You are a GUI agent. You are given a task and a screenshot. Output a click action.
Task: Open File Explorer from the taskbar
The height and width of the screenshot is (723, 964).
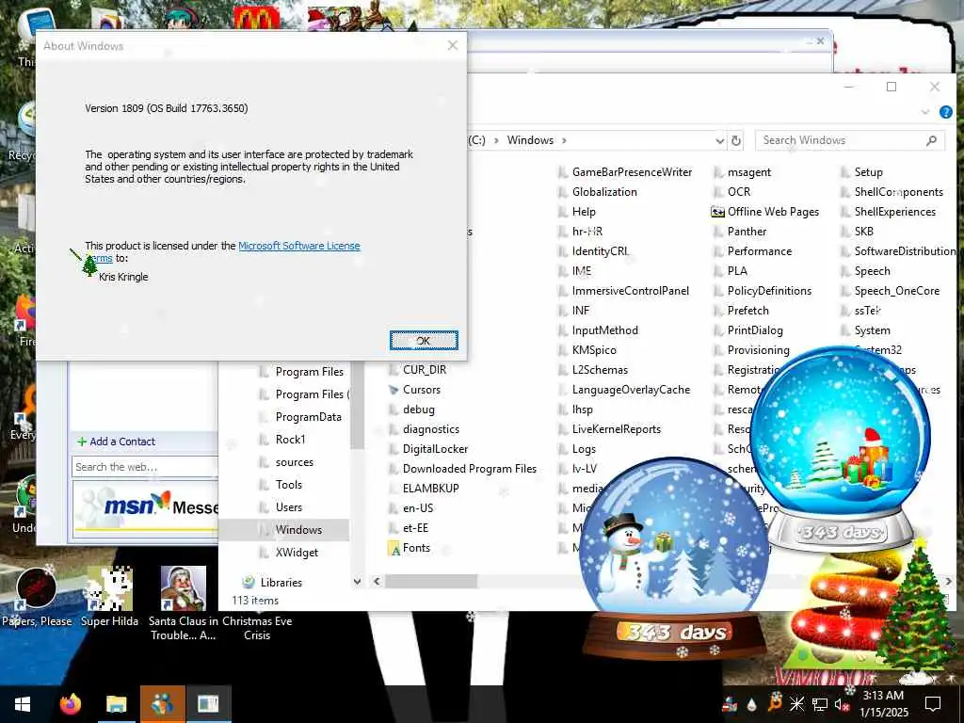[116, 704]
